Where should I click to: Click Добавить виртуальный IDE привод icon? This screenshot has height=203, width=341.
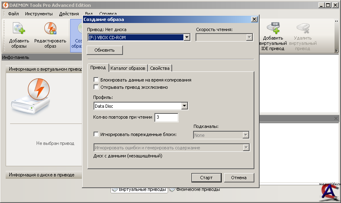[274, 28]
